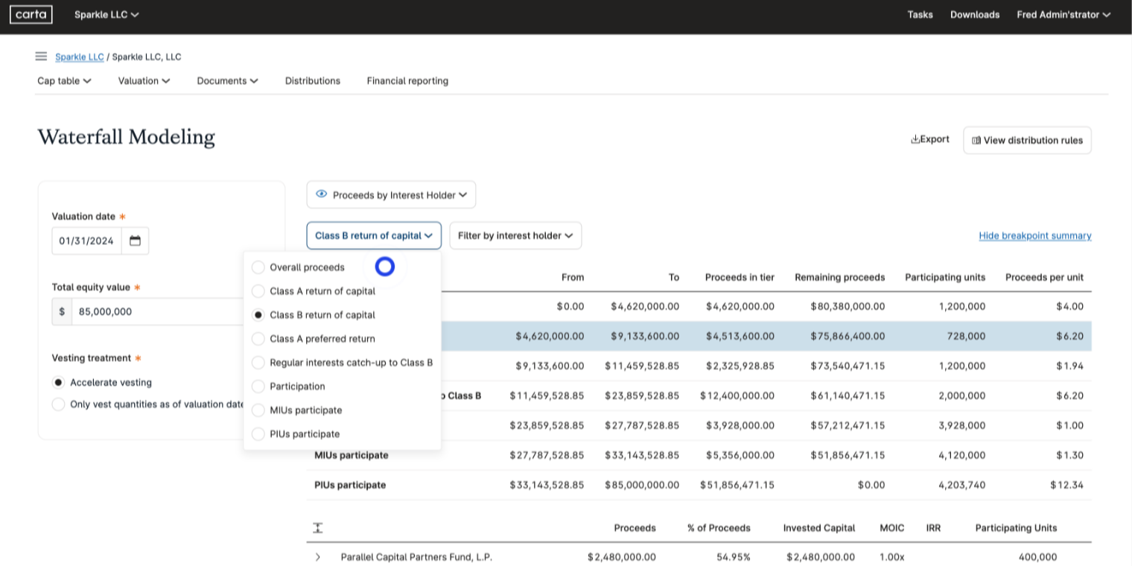Go to the Financial reporting tab

407,80
